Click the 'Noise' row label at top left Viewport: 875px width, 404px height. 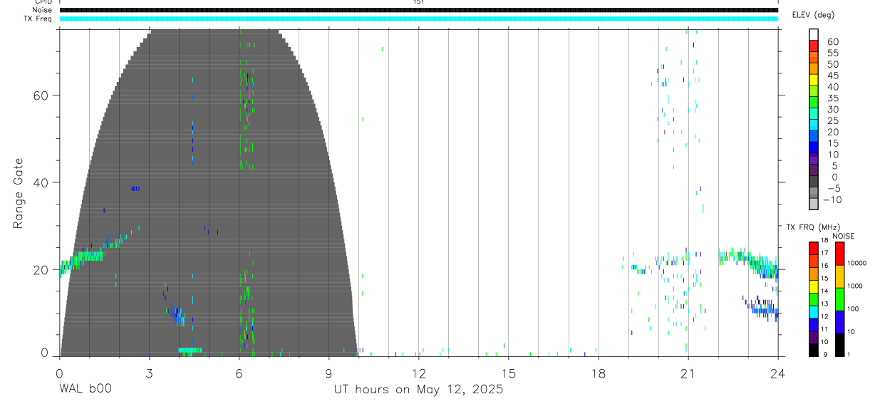(43, 10)
